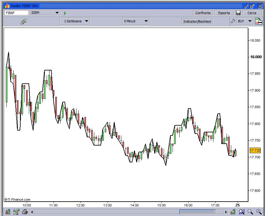Click the 15:00 time axis label
The width and height of the screenshot is (265, 216).
click(x=162, y=205)
